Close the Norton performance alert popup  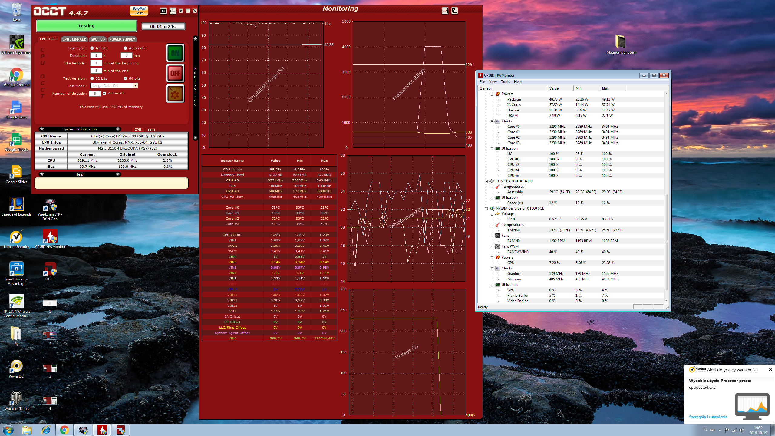[x=770, y=369]
